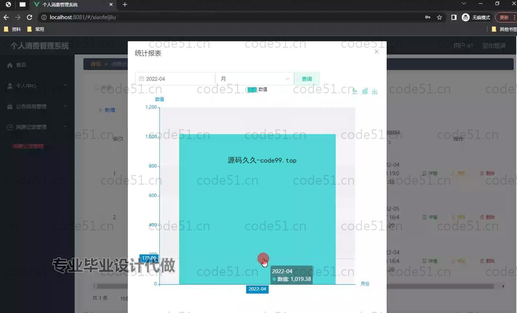517x313 pixels.
Task: Switch chart to line view icon
Action: (x=355, y=91)
